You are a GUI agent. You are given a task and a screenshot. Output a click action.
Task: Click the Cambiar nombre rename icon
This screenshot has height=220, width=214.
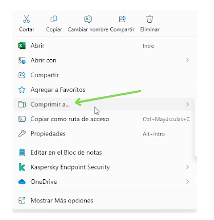(88, 19)
